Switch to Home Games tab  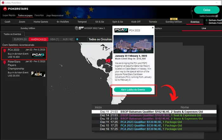[41, 22]
